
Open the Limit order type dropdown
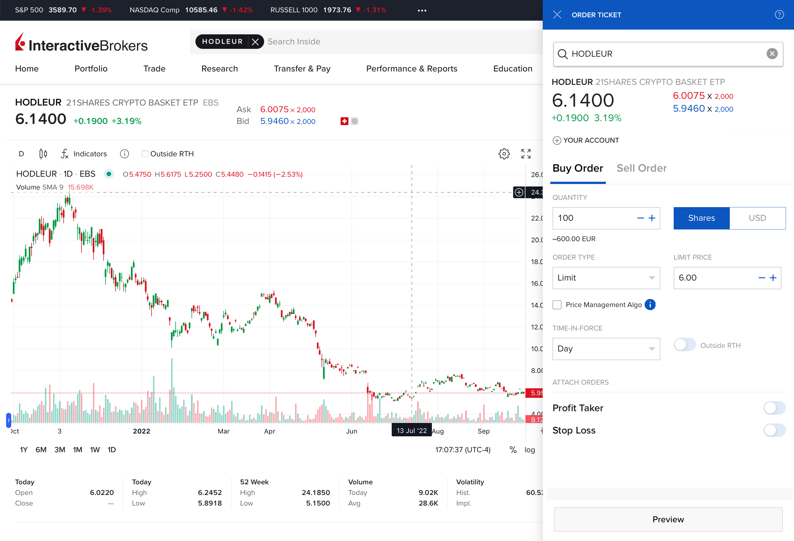coord(606,278)
